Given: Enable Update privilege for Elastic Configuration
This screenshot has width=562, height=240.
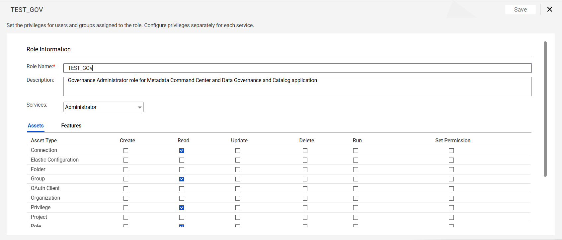Looking at the screenshot, I should pyautogui.click(x=238, y=160).
